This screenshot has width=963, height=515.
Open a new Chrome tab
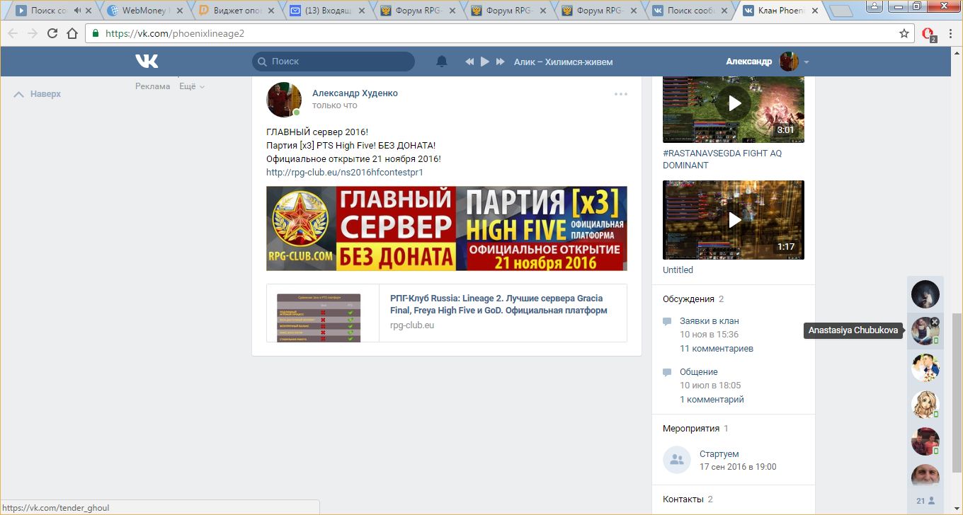coord(841,11)
